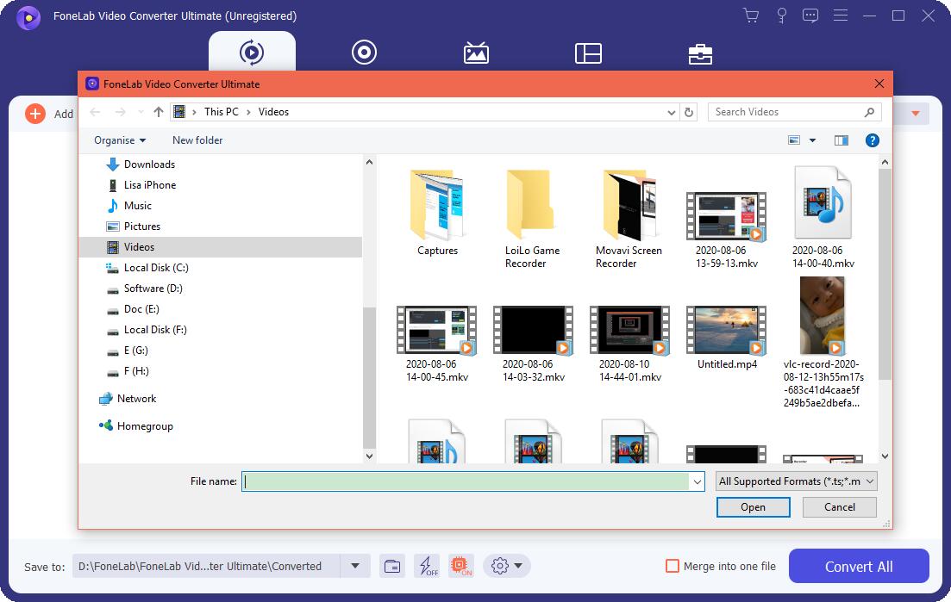Open the gear settings dropdown
Screen dimensions: 951x602
tap(506, 567)
